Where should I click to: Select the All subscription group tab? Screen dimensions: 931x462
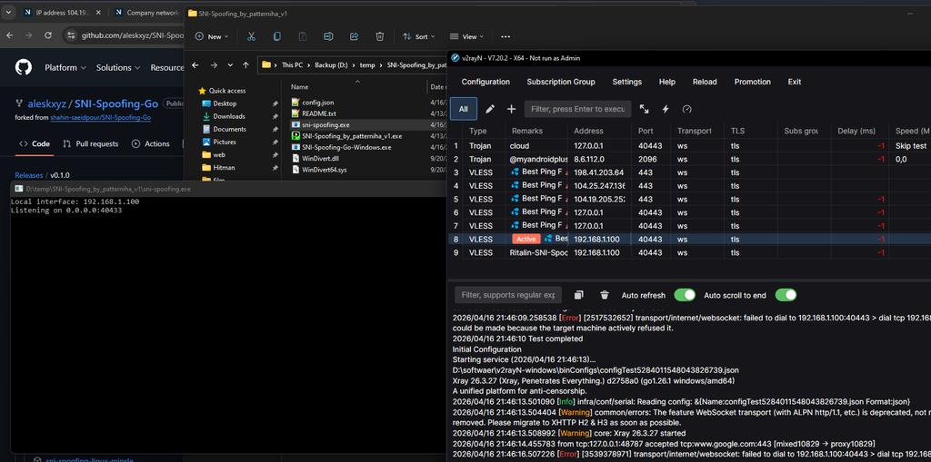[463, 109]
